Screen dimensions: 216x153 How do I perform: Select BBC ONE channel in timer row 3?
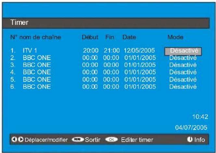pos(36,65)
